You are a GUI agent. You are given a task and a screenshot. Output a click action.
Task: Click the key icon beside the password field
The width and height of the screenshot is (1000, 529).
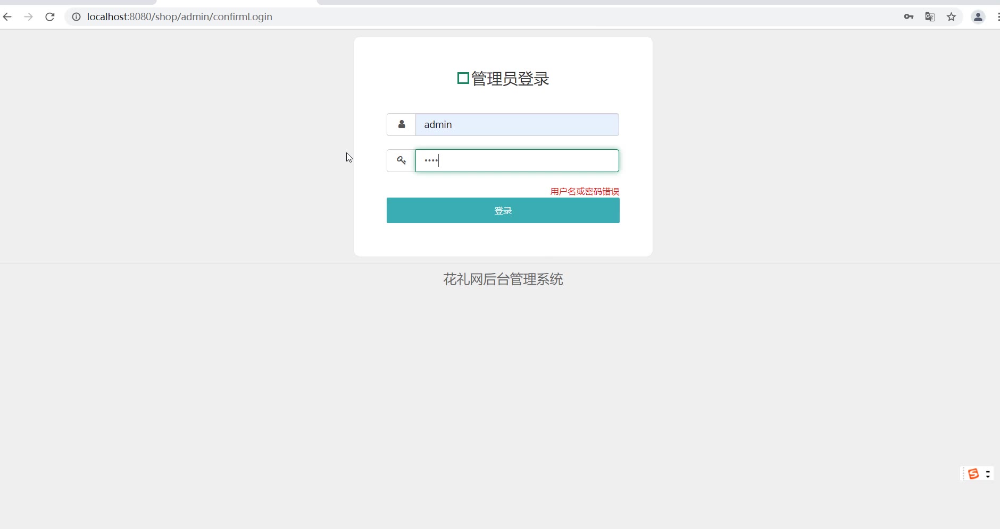click(402, 160)
